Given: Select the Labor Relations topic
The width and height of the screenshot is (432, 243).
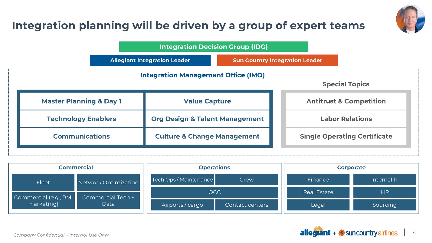Looking at the screenshot, I should [x=346, y=119].
